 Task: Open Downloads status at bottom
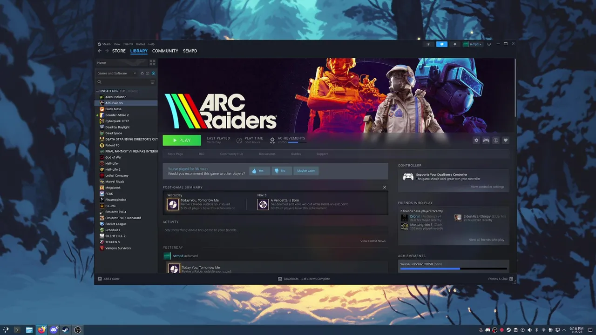(304, 279)
